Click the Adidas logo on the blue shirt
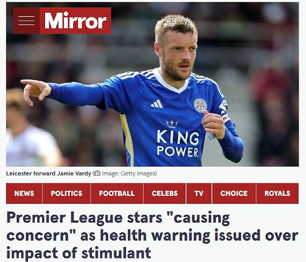 tap(157, 104)
